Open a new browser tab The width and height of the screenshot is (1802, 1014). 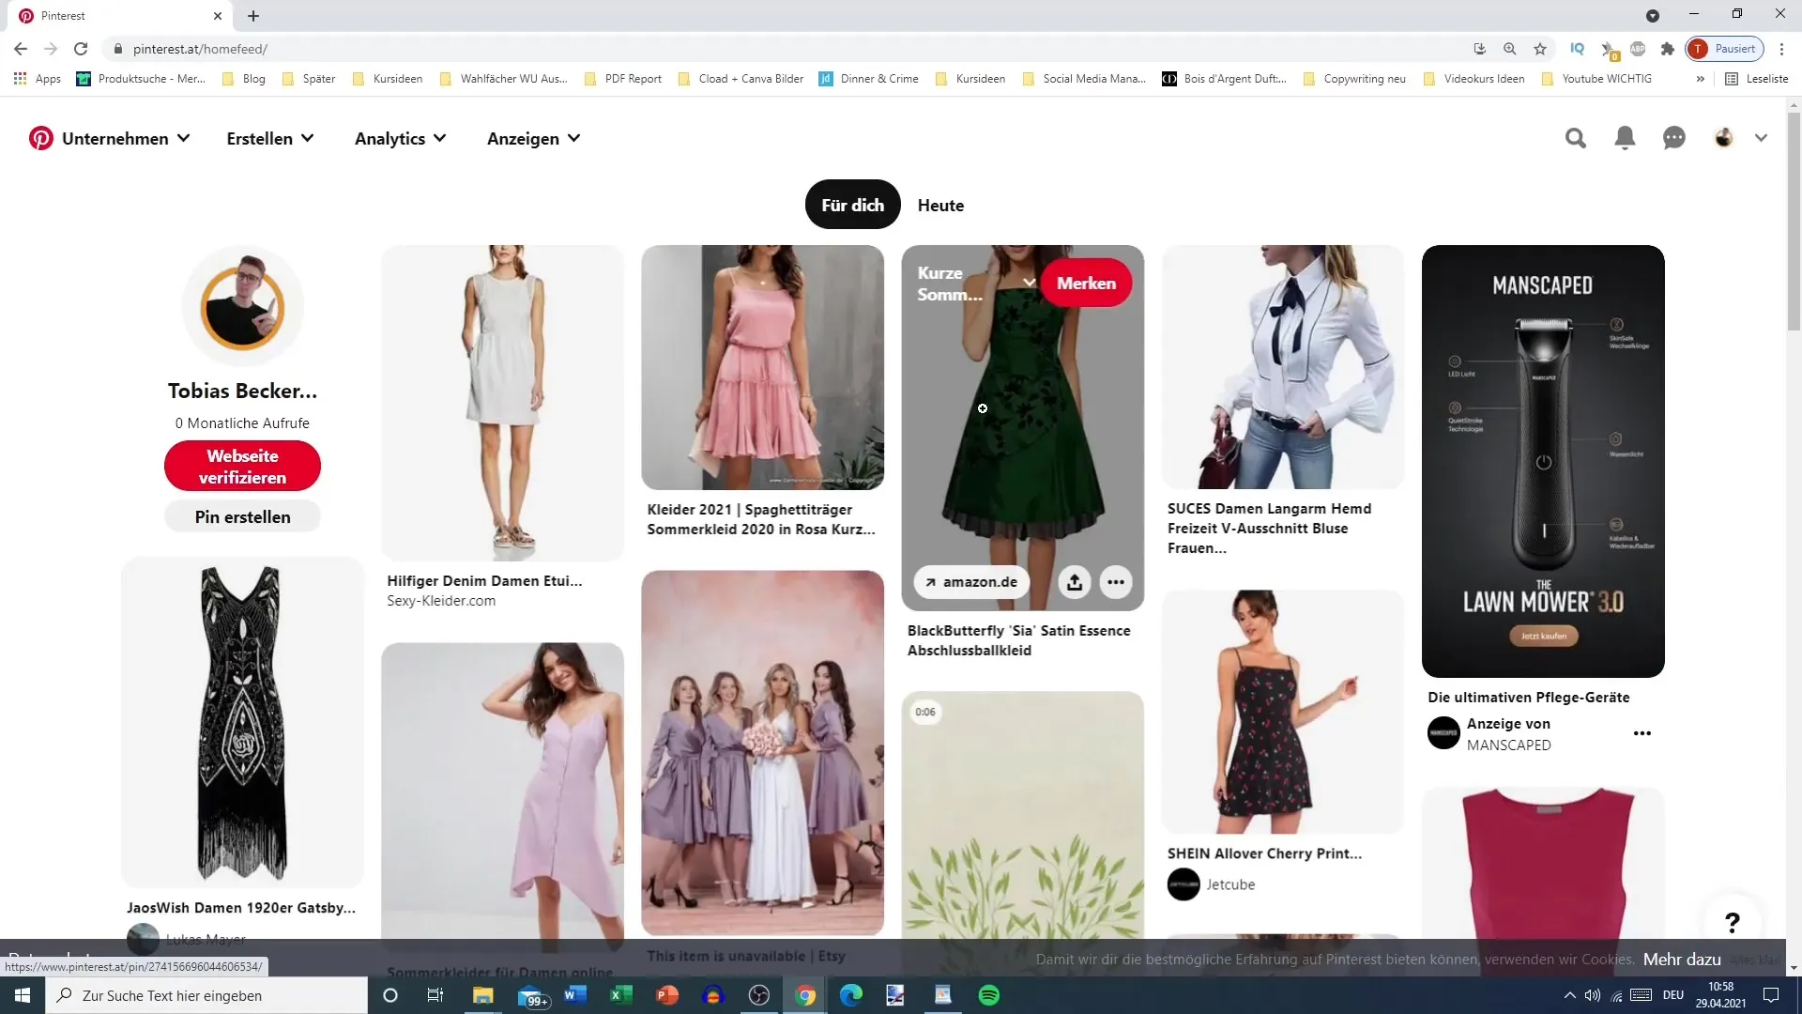click(253, 16)
